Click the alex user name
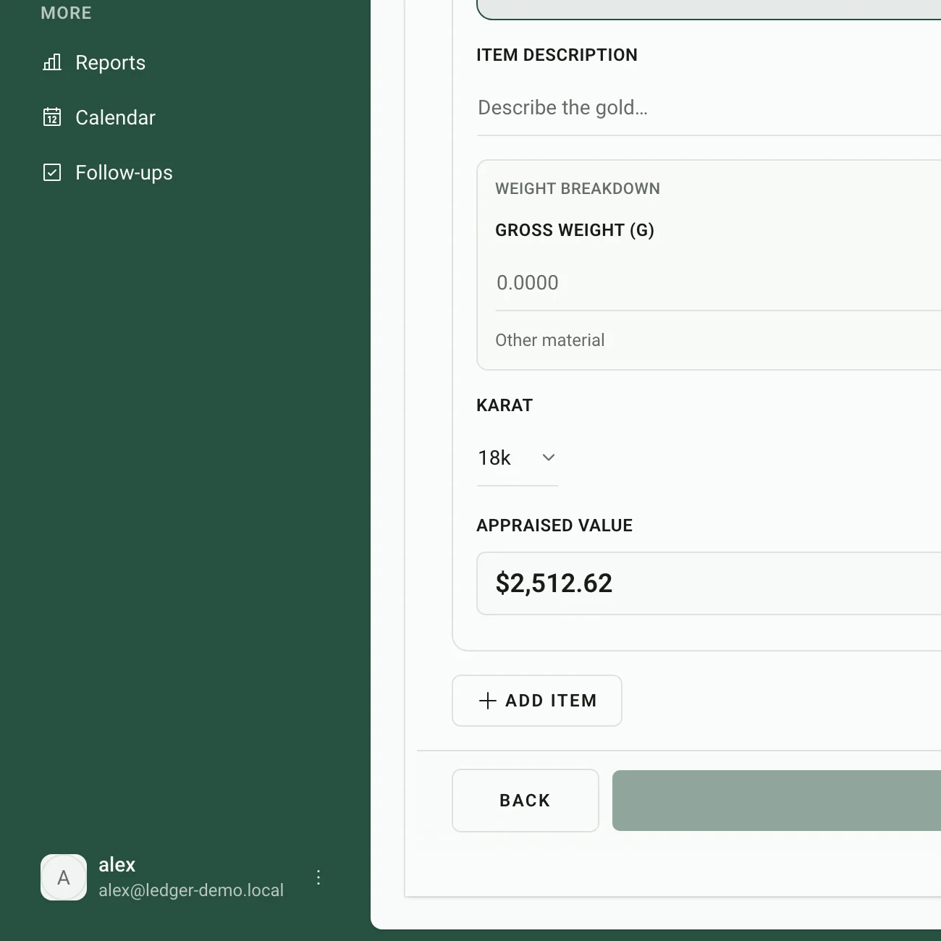 [117, 864]
